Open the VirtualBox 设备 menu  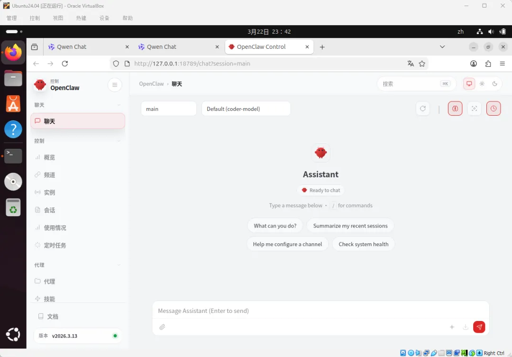point(104,18)
